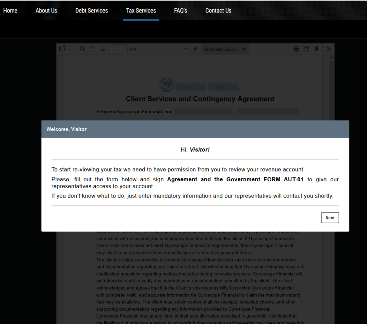Toggle the PDF viewer sidebar icon

point(62,49)
